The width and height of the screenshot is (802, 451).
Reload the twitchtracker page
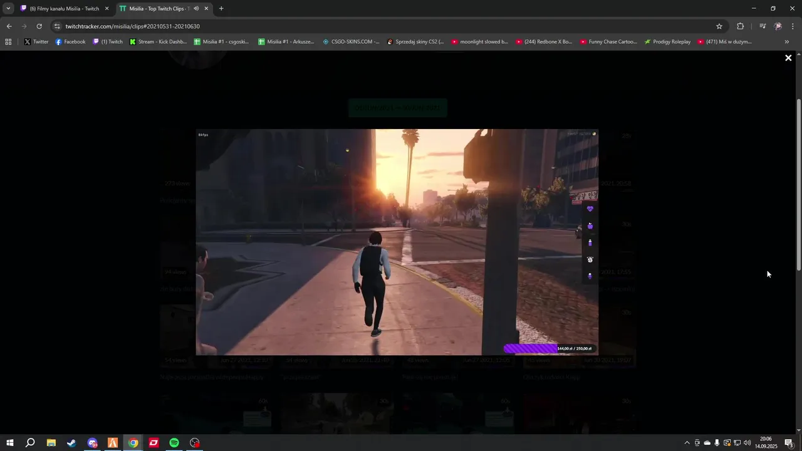point(39,26)
